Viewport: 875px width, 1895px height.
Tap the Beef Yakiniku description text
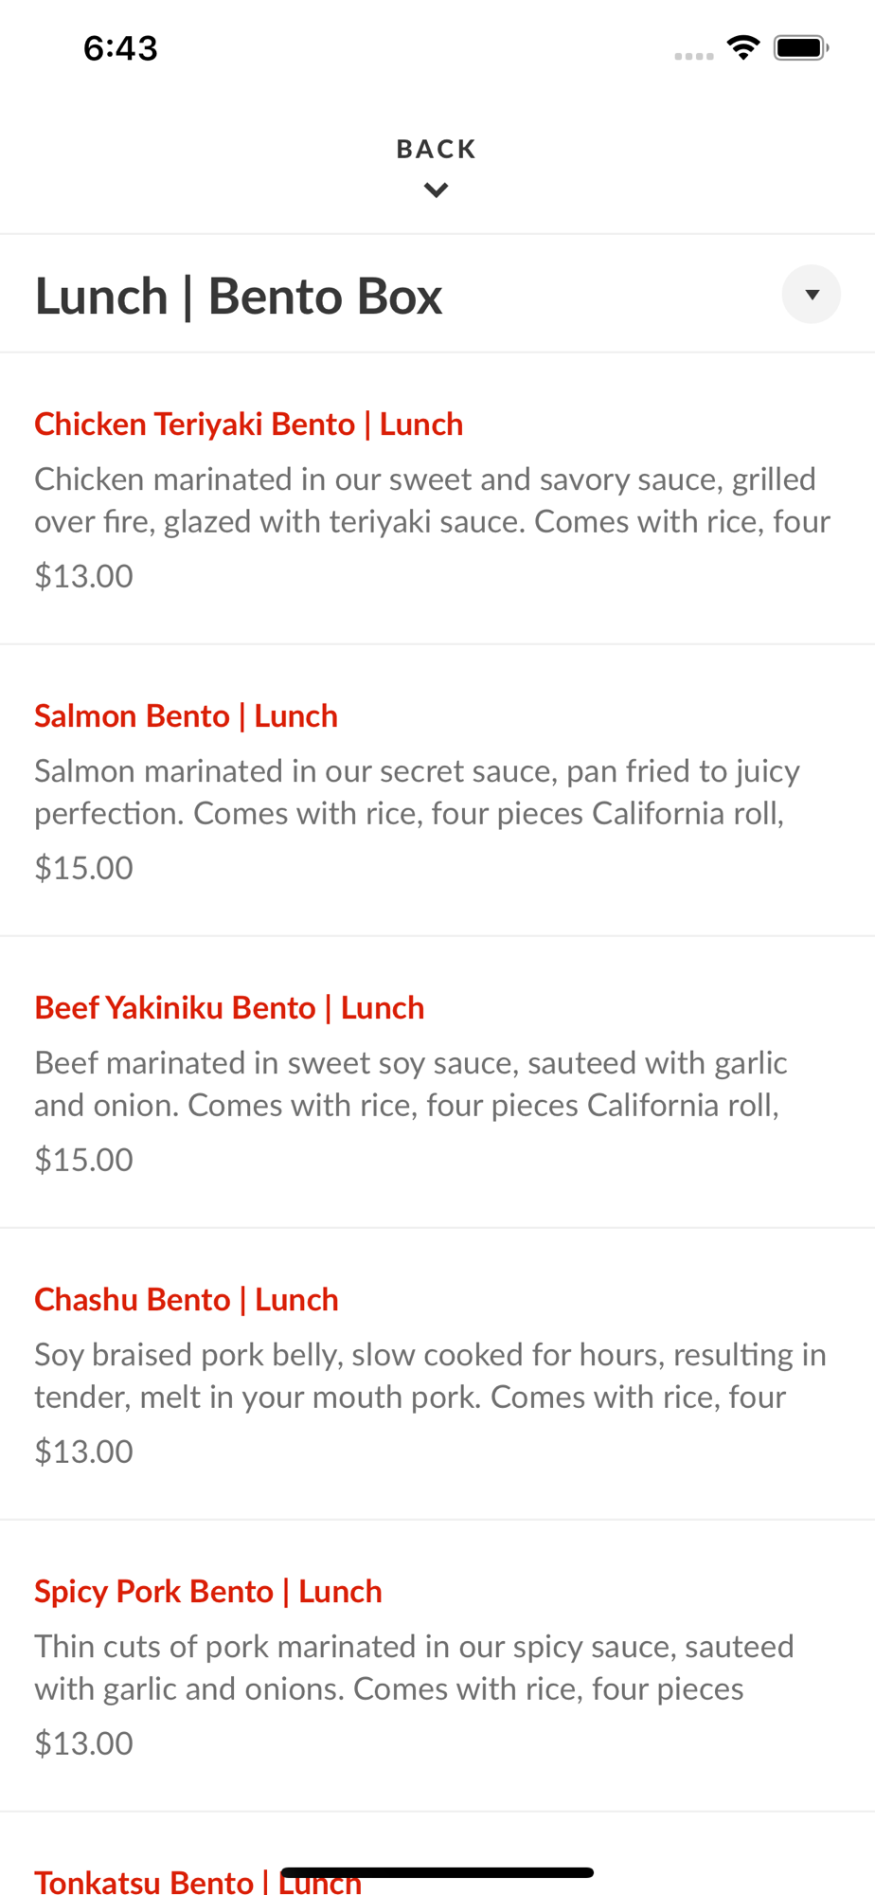pyautogui.click(x=411, y=1084)
